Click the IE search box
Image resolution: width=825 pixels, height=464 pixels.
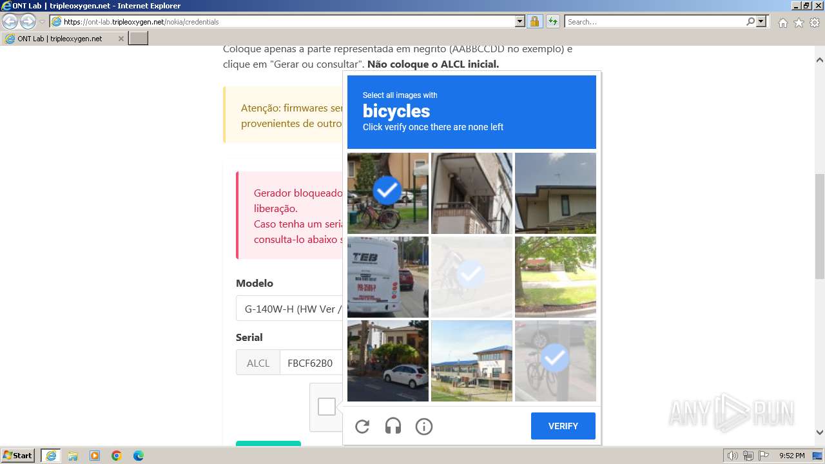pyautogui.click(x=654, y=21)
